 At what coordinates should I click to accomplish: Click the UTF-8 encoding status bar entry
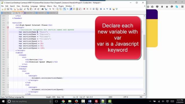(126, 97)
